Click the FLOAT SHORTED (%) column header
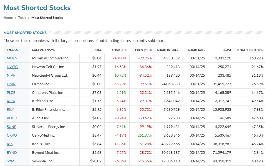The width and height of the screenshot is (265, 166). pos(250,50)
